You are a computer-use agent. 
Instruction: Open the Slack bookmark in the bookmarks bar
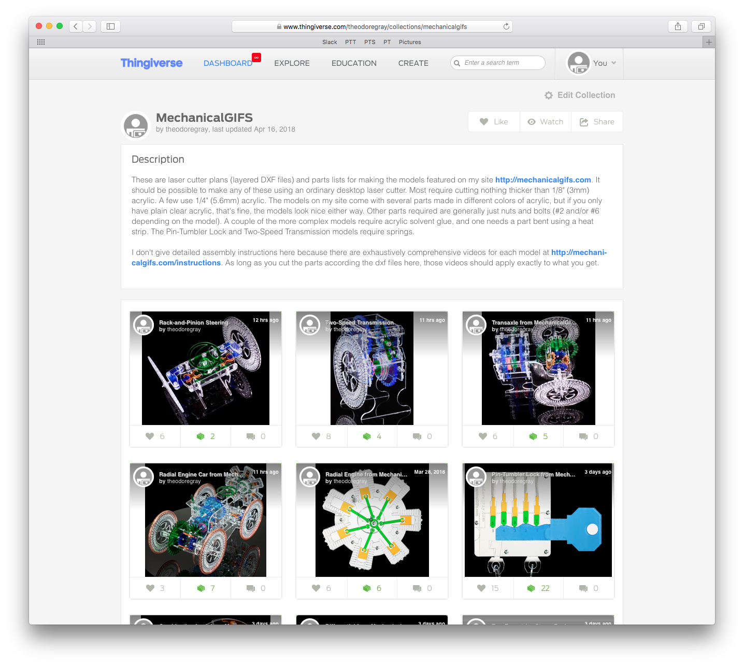330,42
